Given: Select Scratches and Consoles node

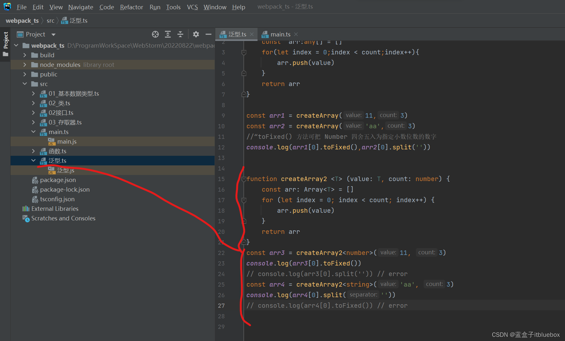Looking at the screenshot, I should pyautogui.click(x=112, y=218).
